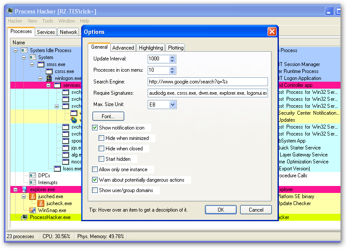Click the ProcessHacker.exe icon
The image size is (347, 249).
point(24,217)
